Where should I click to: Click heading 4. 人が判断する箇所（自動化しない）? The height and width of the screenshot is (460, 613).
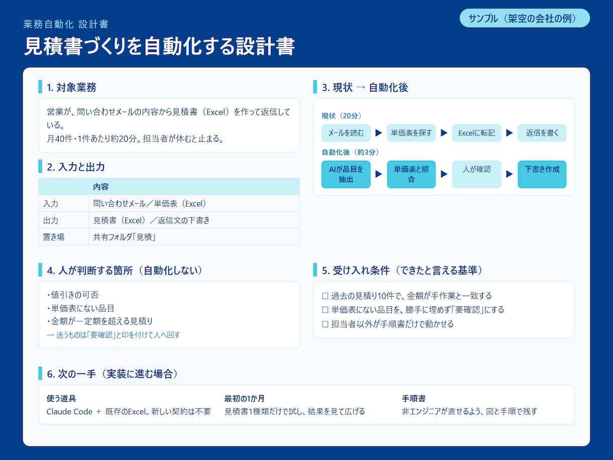pyautogui.click(x=126, y=270)
